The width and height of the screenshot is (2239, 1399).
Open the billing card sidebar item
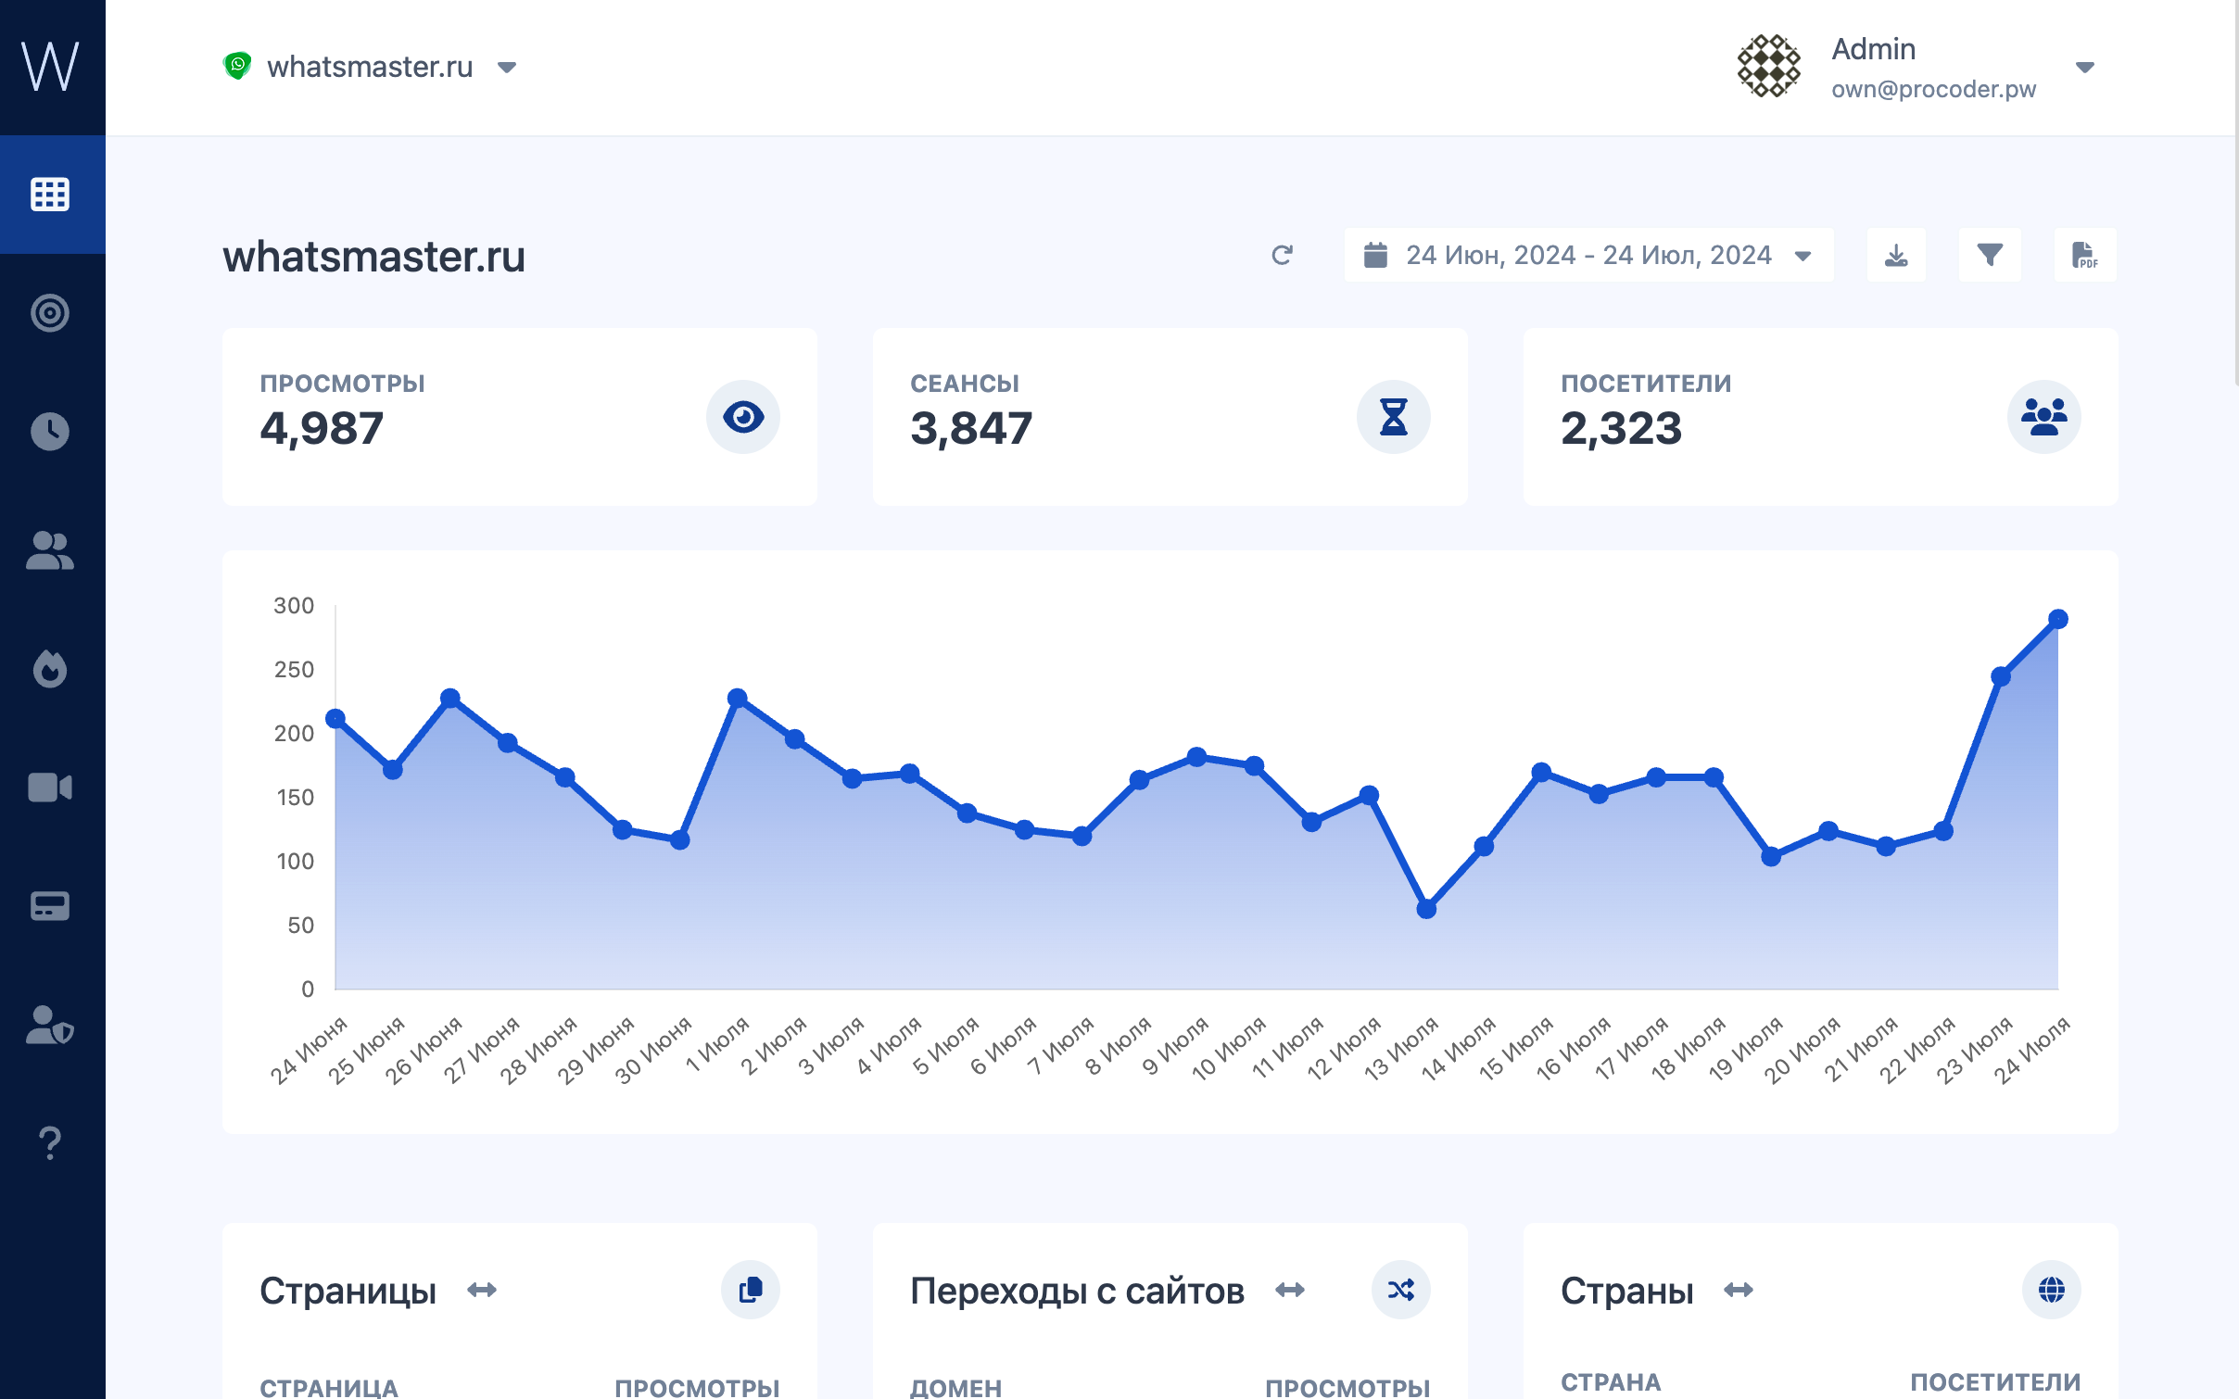[50, 906]
